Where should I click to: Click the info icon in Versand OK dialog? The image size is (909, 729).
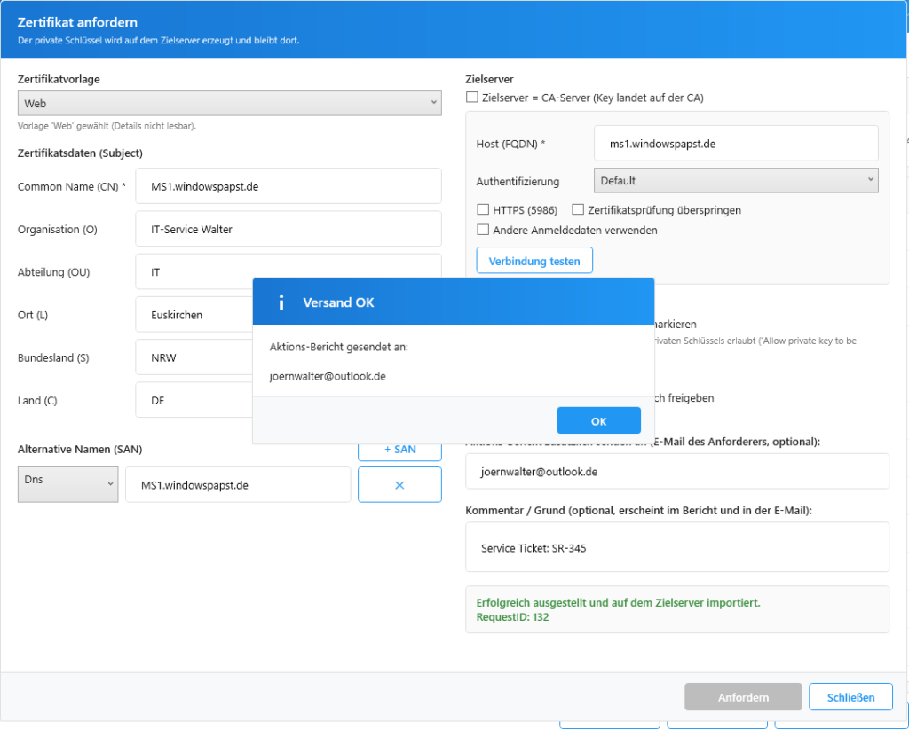pos(281,302)
